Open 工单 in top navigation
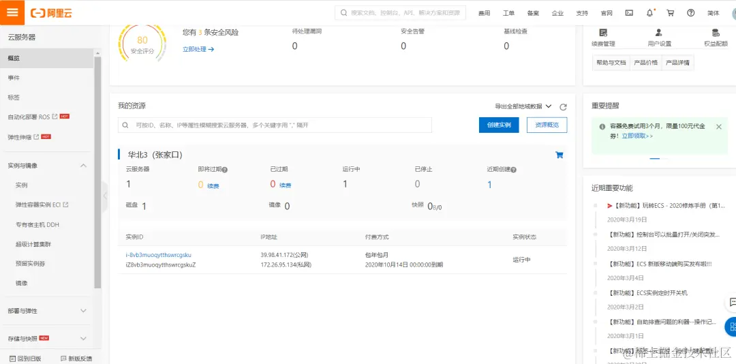This screenshot has width=736, height=364. (508, 13)
